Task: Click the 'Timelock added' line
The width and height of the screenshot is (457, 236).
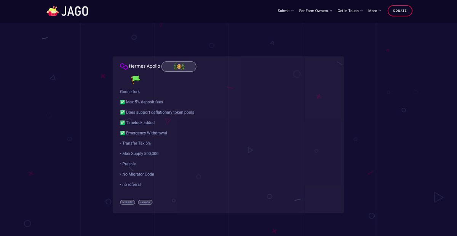Action: pos(137,122)
